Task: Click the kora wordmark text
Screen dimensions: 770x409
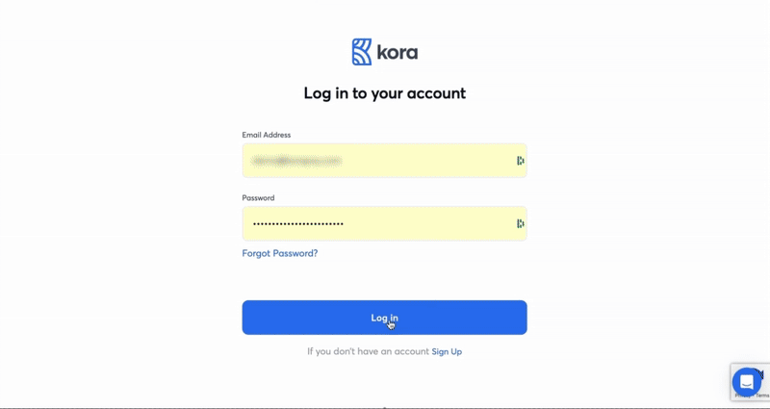Action: point(398,52)
